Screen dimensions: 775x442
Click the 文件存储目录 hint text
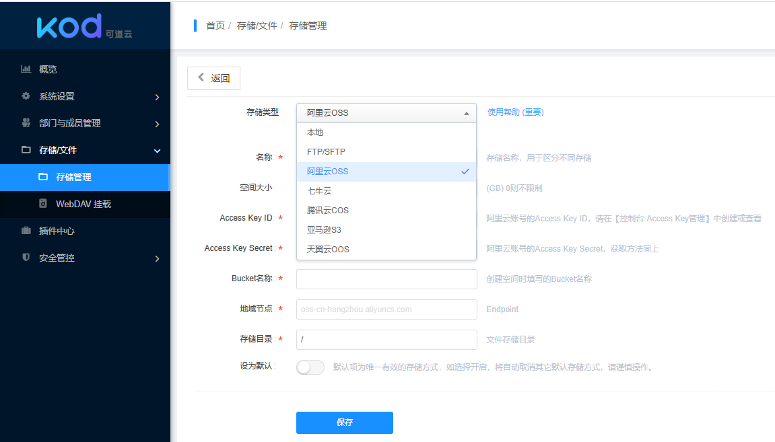tap(510, 340)
